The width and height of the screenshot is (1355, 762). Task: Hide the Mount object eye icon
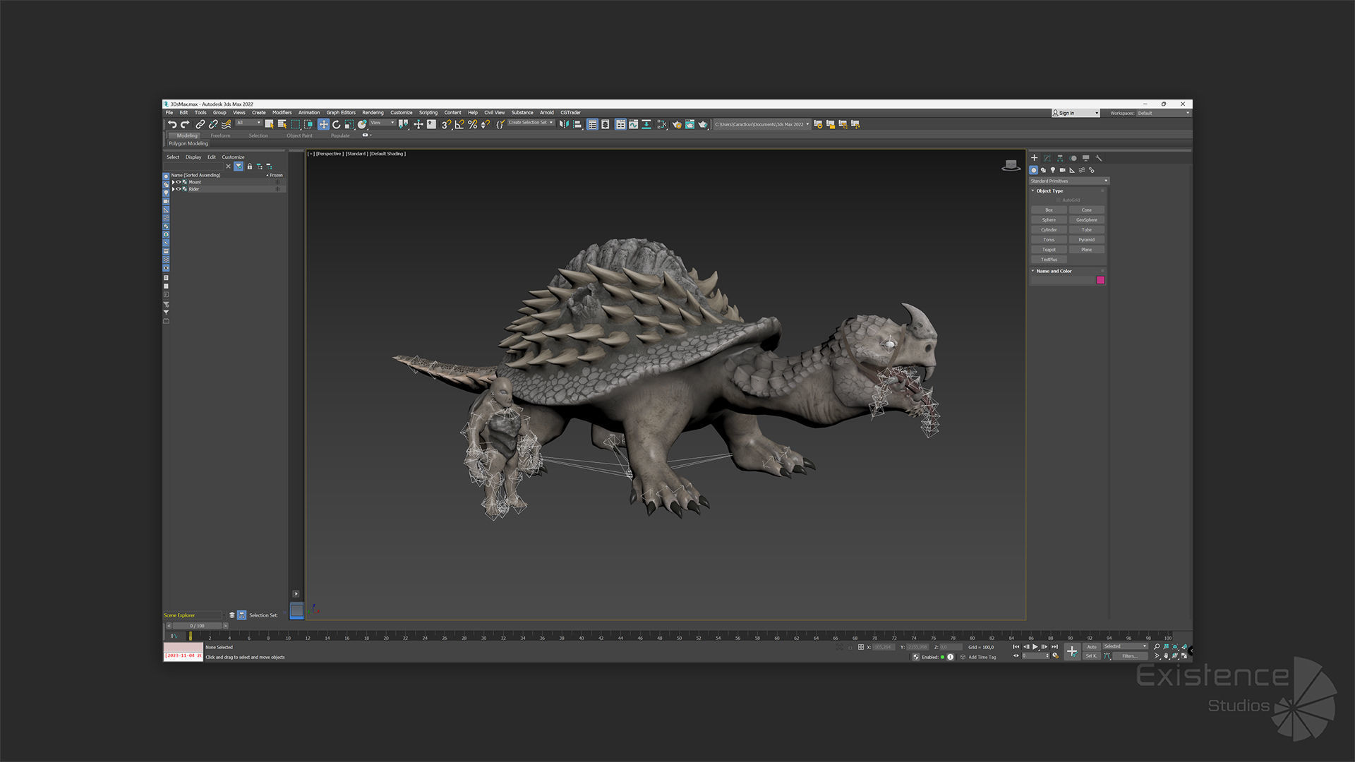tap(179, 182)
